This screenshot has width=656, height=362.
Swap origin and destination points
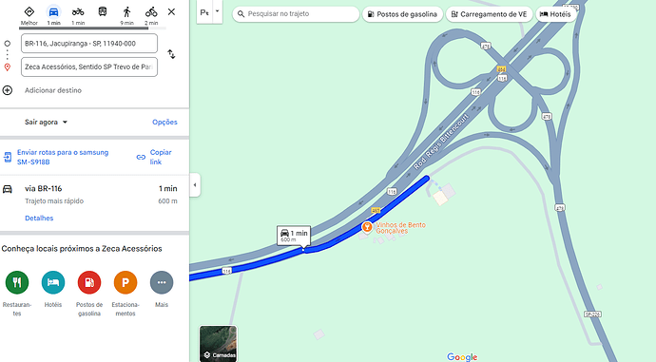click(171, 54)
